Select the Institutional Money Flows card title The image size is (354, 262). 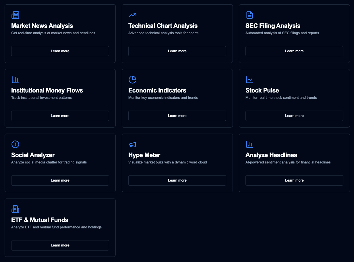pos(47,90)
